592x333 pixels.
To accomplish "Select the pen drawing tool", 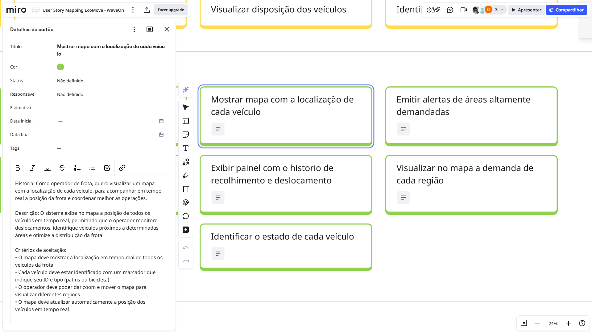I will pos(185,175).
